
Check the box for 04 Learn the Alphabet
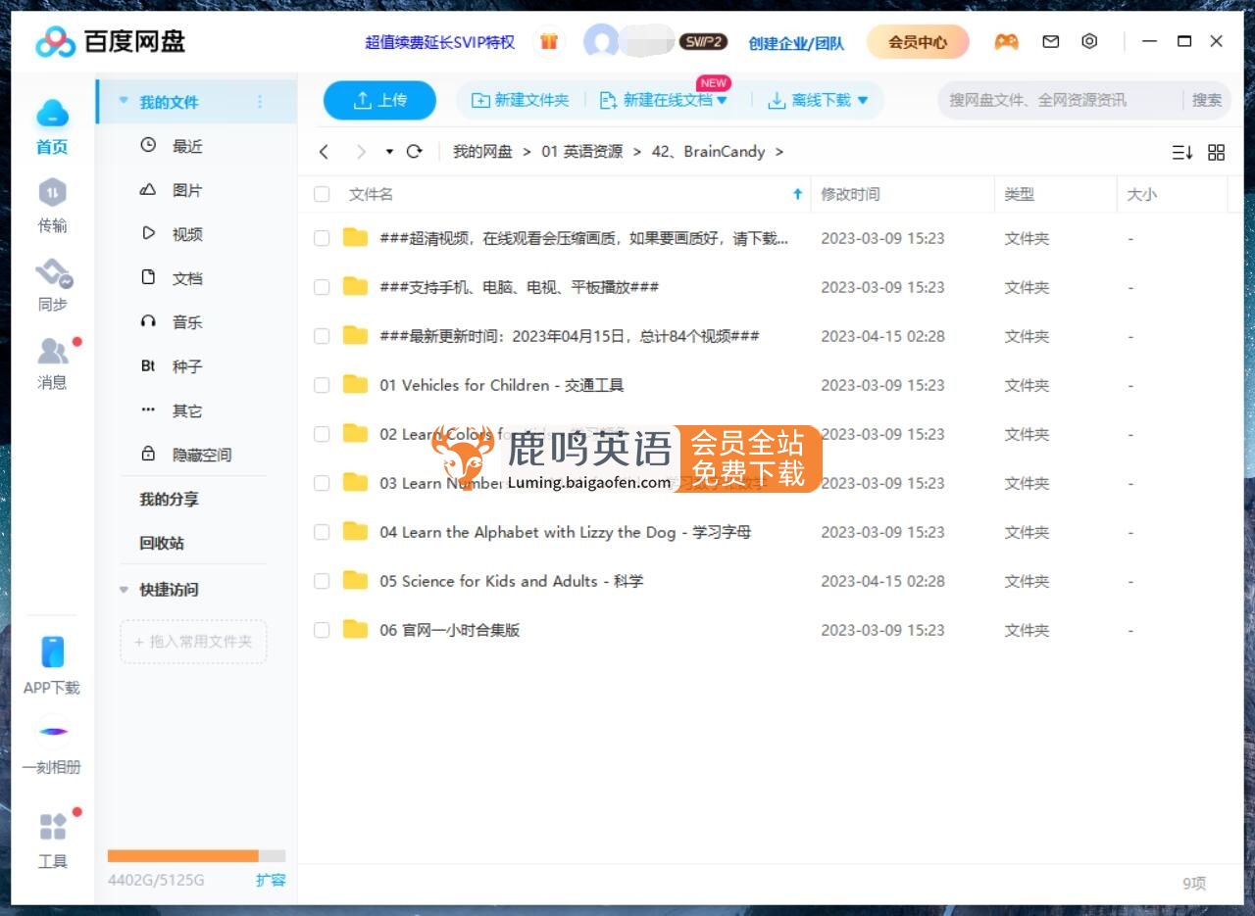(x=322, y=532)
